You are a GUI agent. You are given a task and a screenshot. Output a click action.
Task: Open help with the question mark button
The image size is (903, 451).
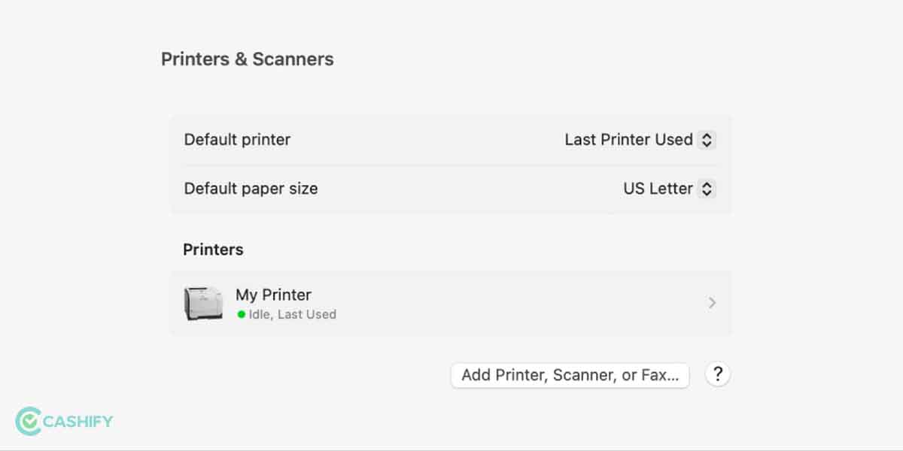pos(718,374)
